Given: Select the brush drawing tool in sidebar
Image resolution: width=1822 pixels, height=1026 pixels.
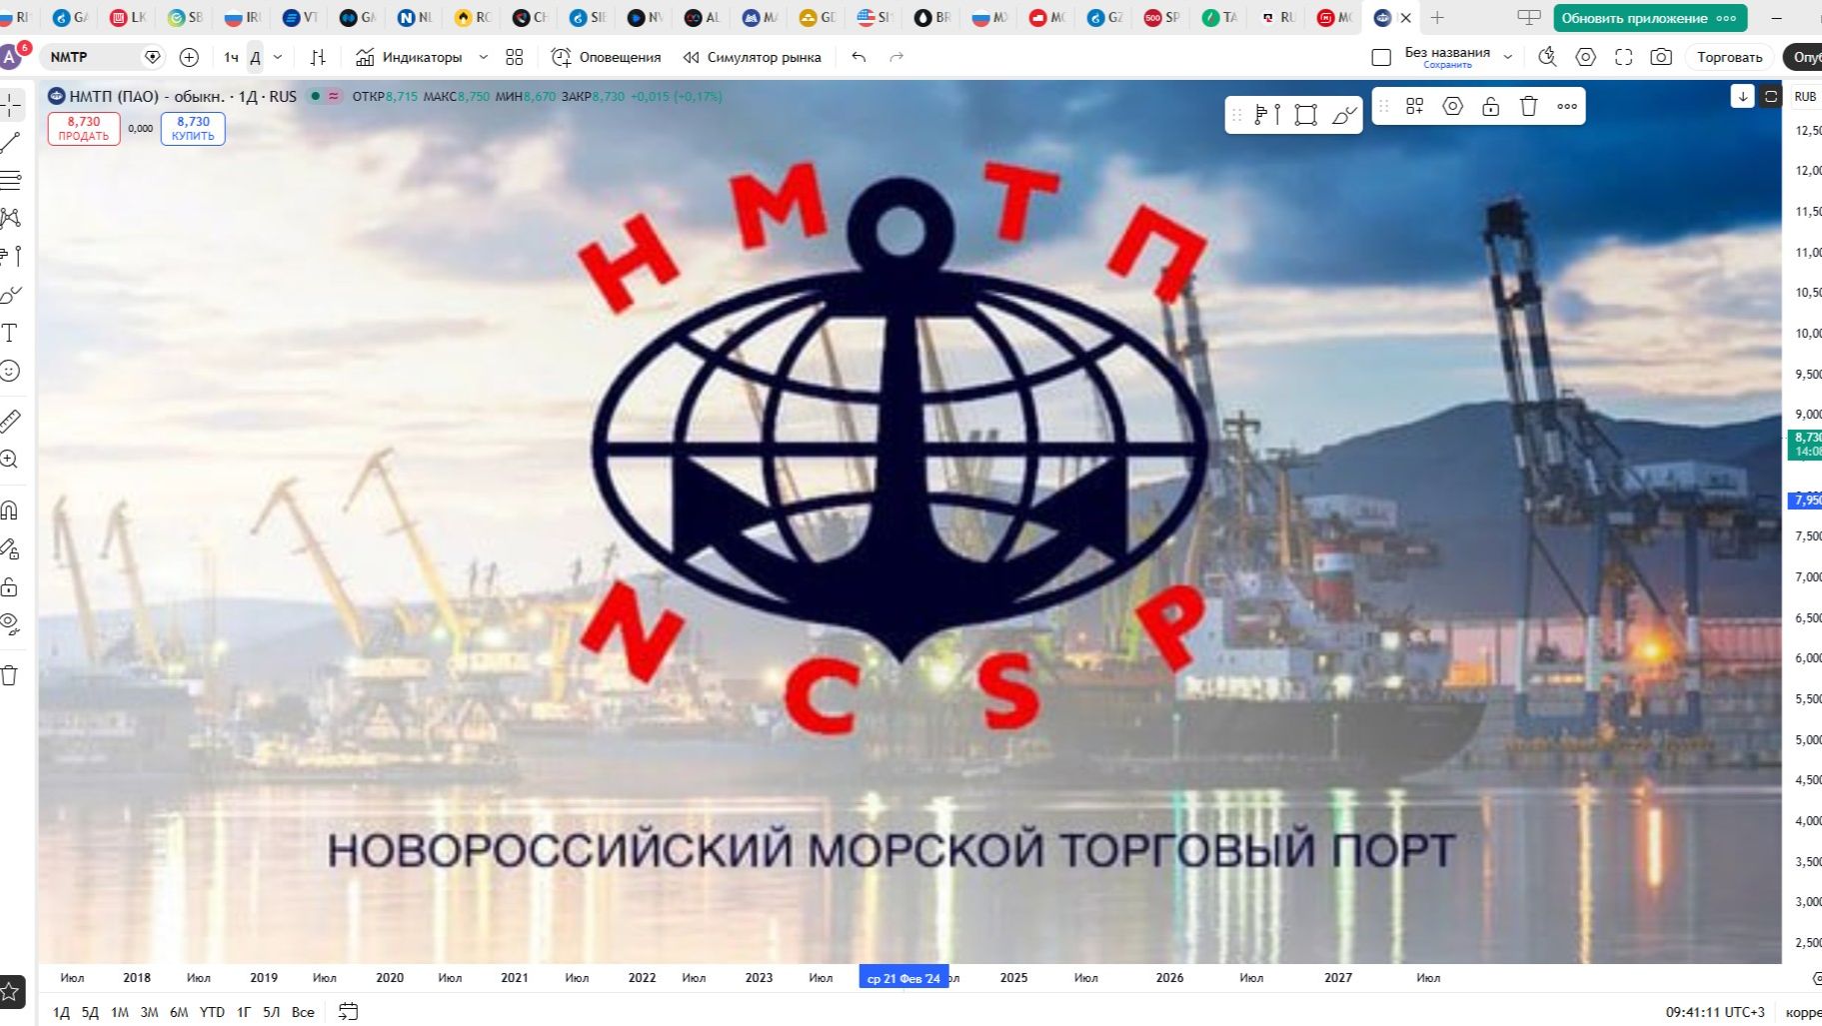Looking at the screenshot, I should 10,295.
